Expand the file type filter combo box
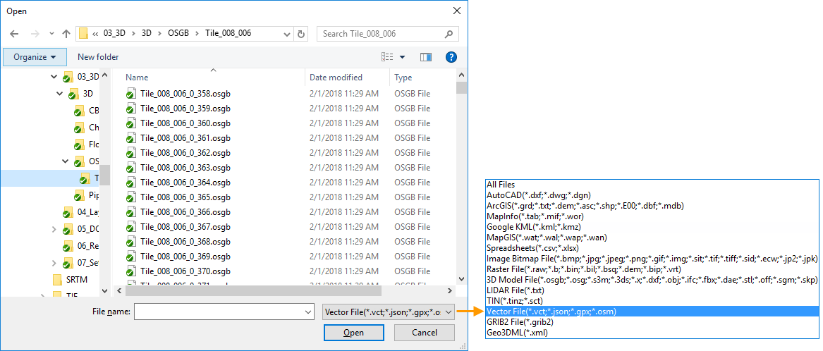Viewport: 823px width, 351px height. (388, 312)
